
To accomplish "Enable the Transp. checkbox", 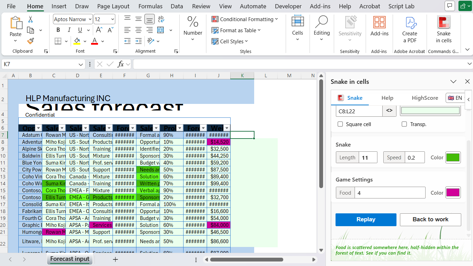I will (404, 124).
